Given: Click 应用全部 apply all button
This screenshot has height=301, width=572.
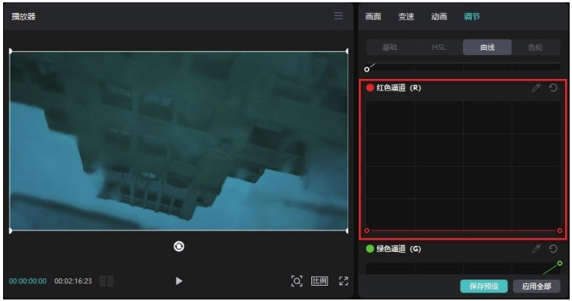Looking at the screenshot, I should click(536, 286).
